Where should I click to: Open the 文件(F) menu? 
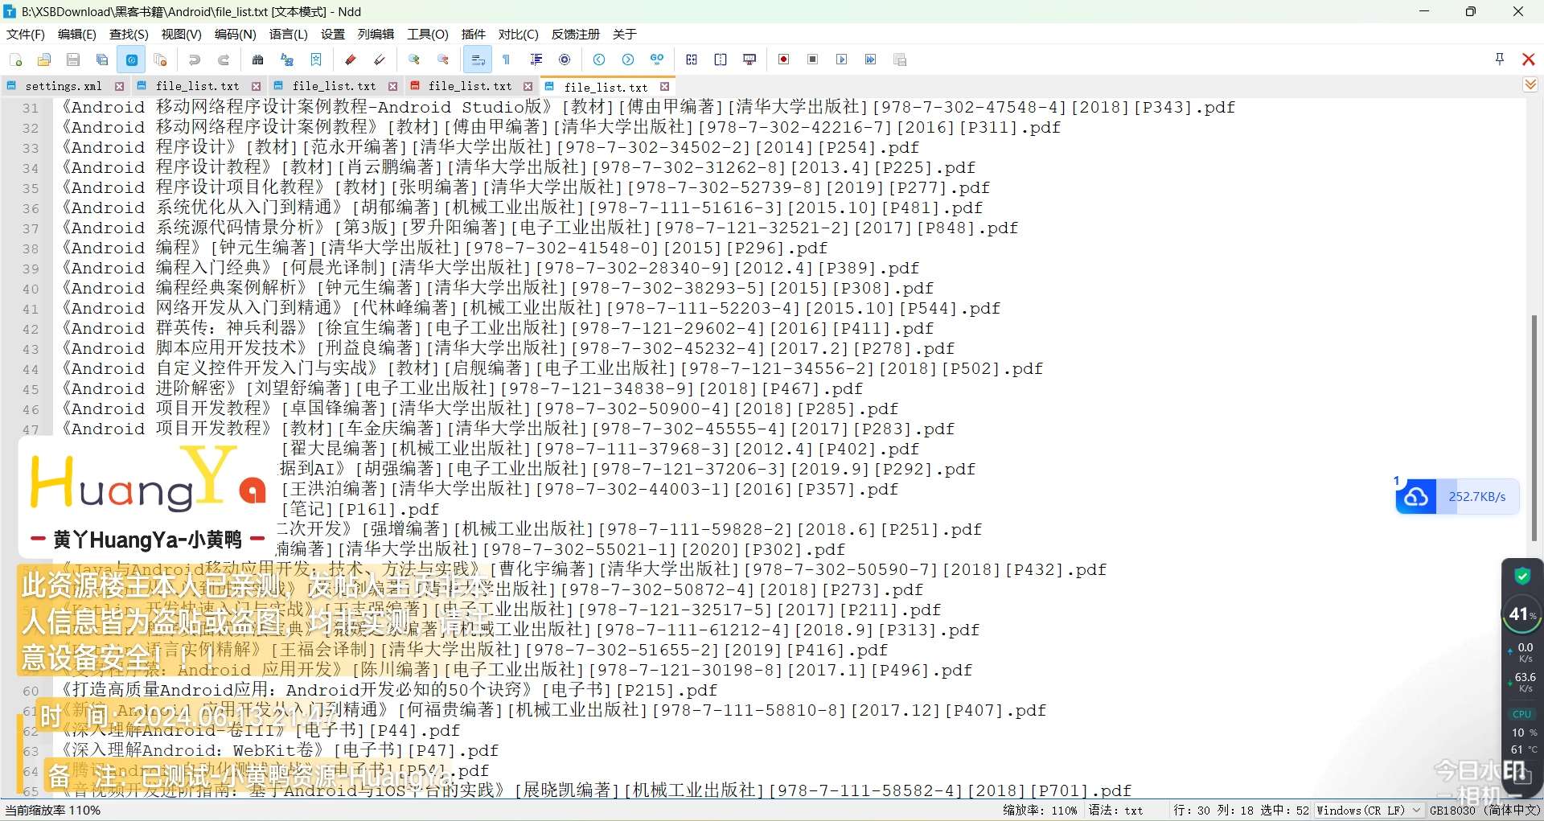pyautogui.click(x=26, y=34)
